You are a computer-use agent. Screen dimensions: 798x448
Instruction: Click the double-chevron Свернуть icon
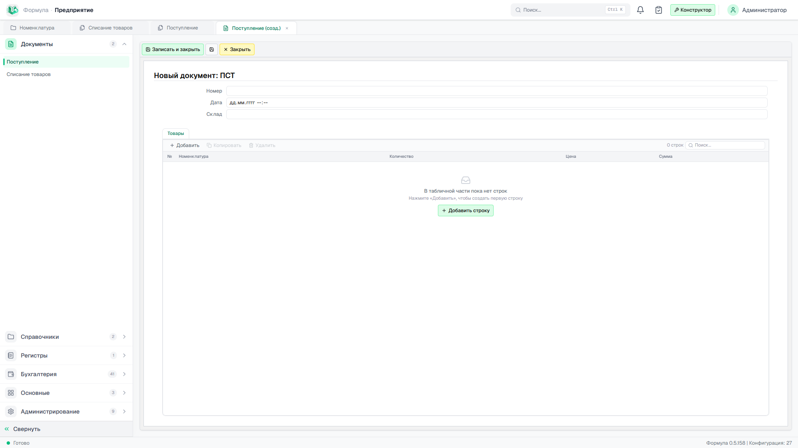tap(7, 429)
